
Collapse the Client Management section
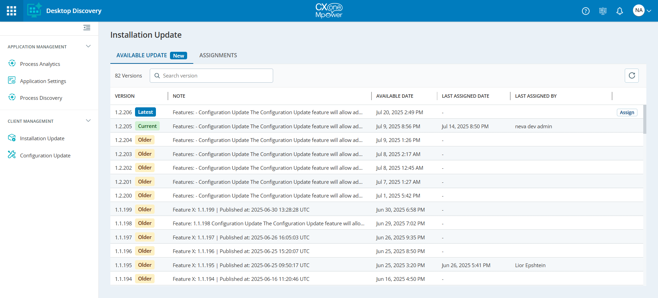[x=88, y=121]
